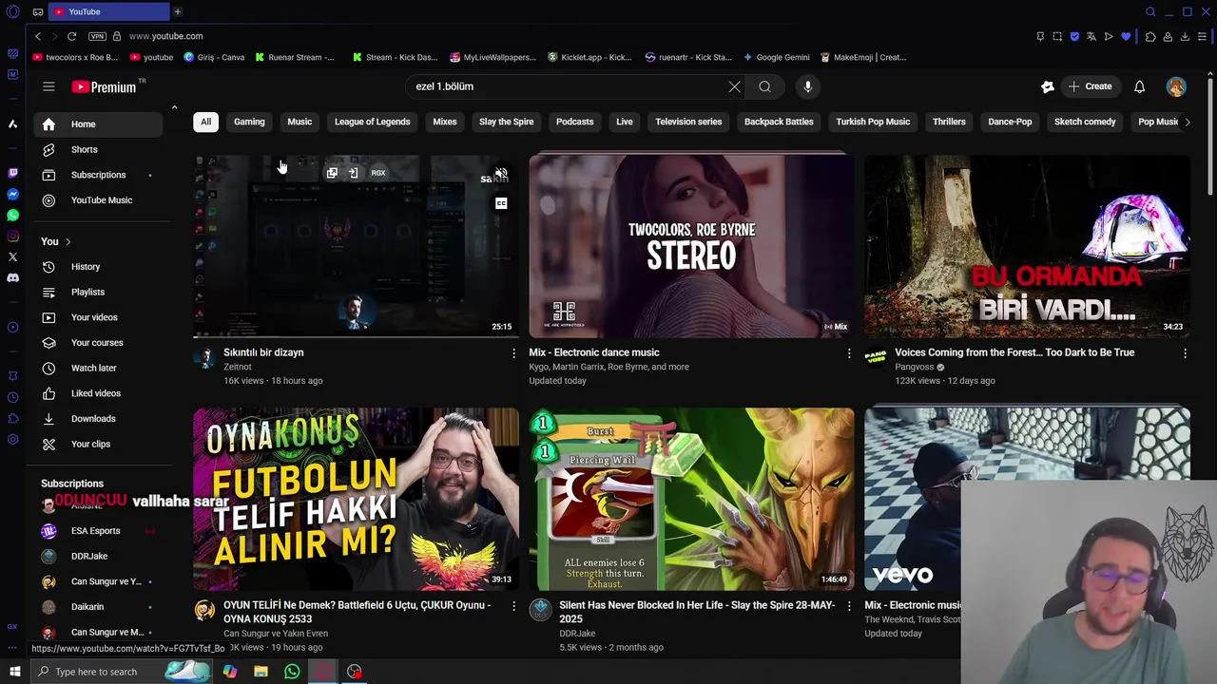The image size is (1217, 684).
Task: Select the League of Legends chip
Action: 372,122
